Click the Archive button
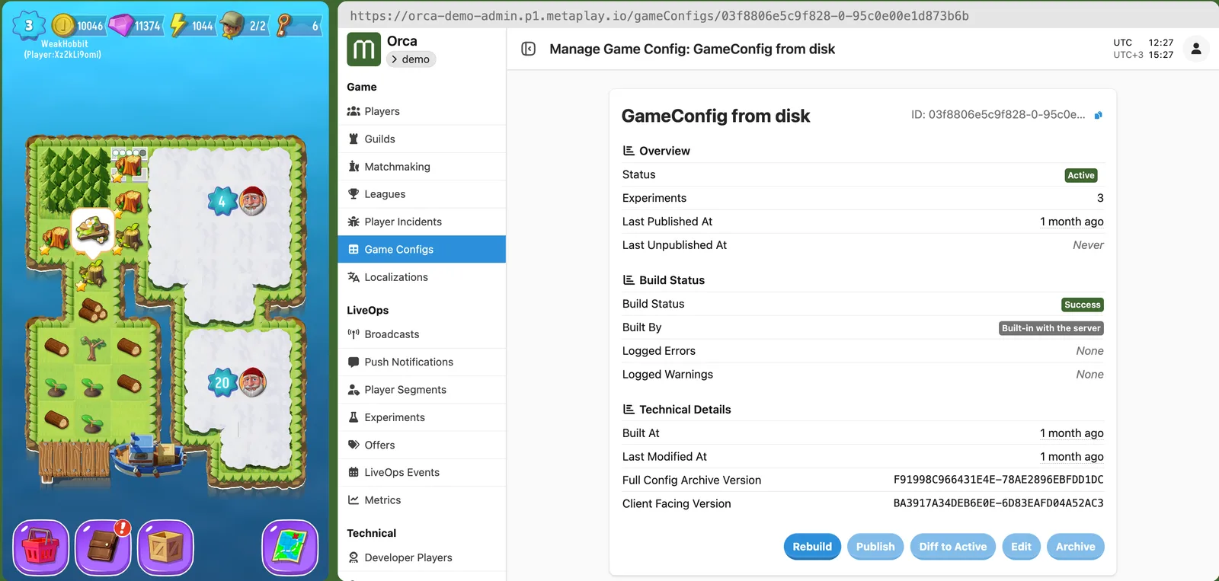This screenshot has width=1219, height=581. [x=1075, y=547]
